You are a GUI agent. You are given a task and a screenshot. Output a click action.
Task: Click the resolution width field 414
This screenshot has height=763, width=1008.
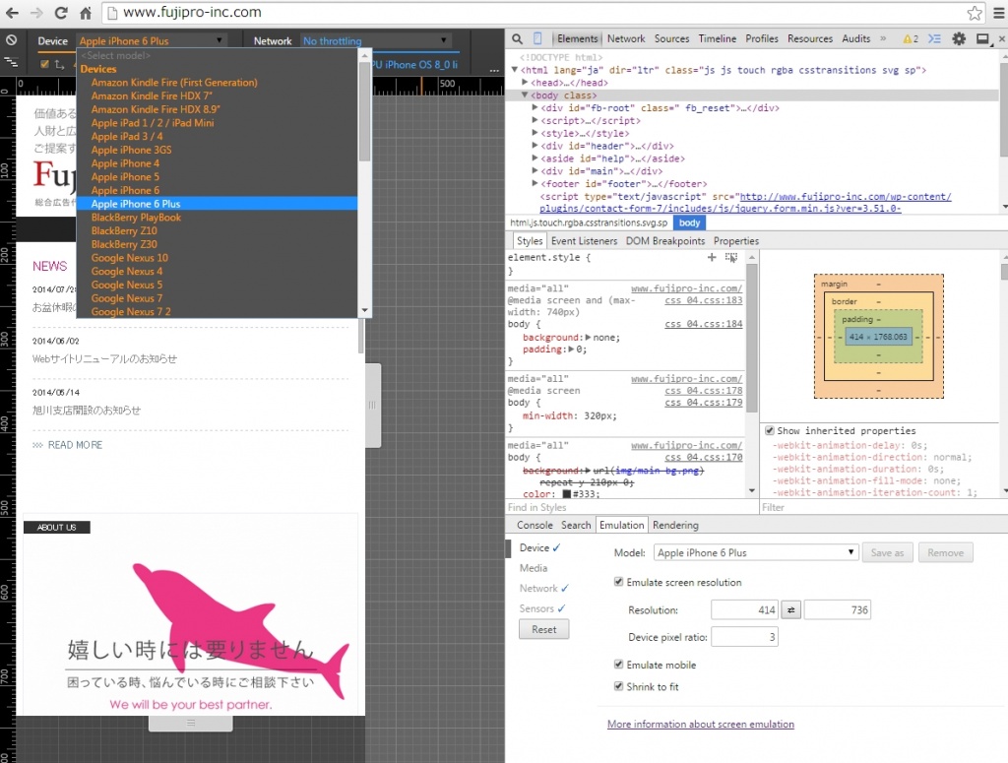[744, 610]
